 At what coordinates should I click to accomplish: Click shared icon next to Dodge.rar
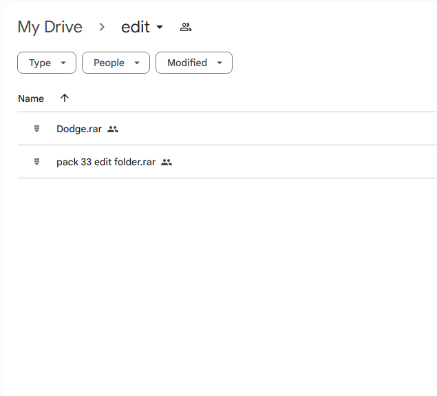[113, 129]
